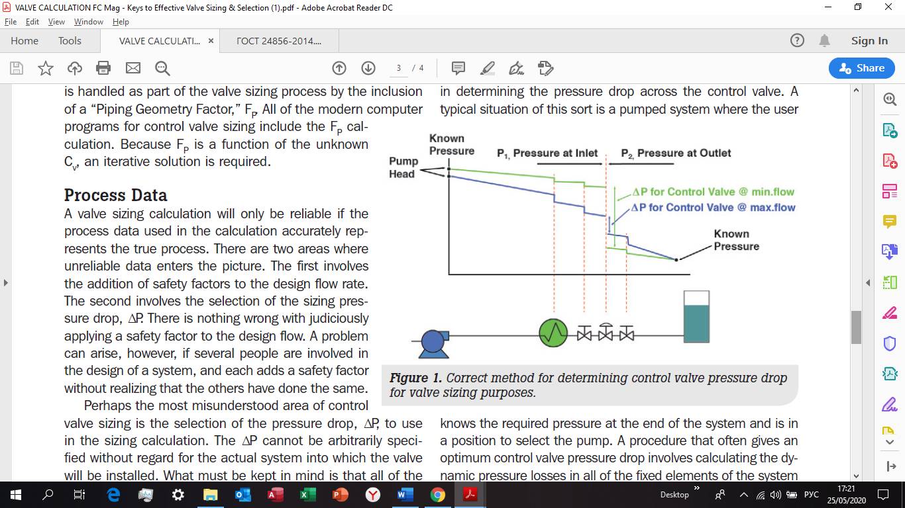Close the VALVE CALCULATI... tab
This screenshot has height=508, width=905.
pyautogui.click(x=211, y=40)
